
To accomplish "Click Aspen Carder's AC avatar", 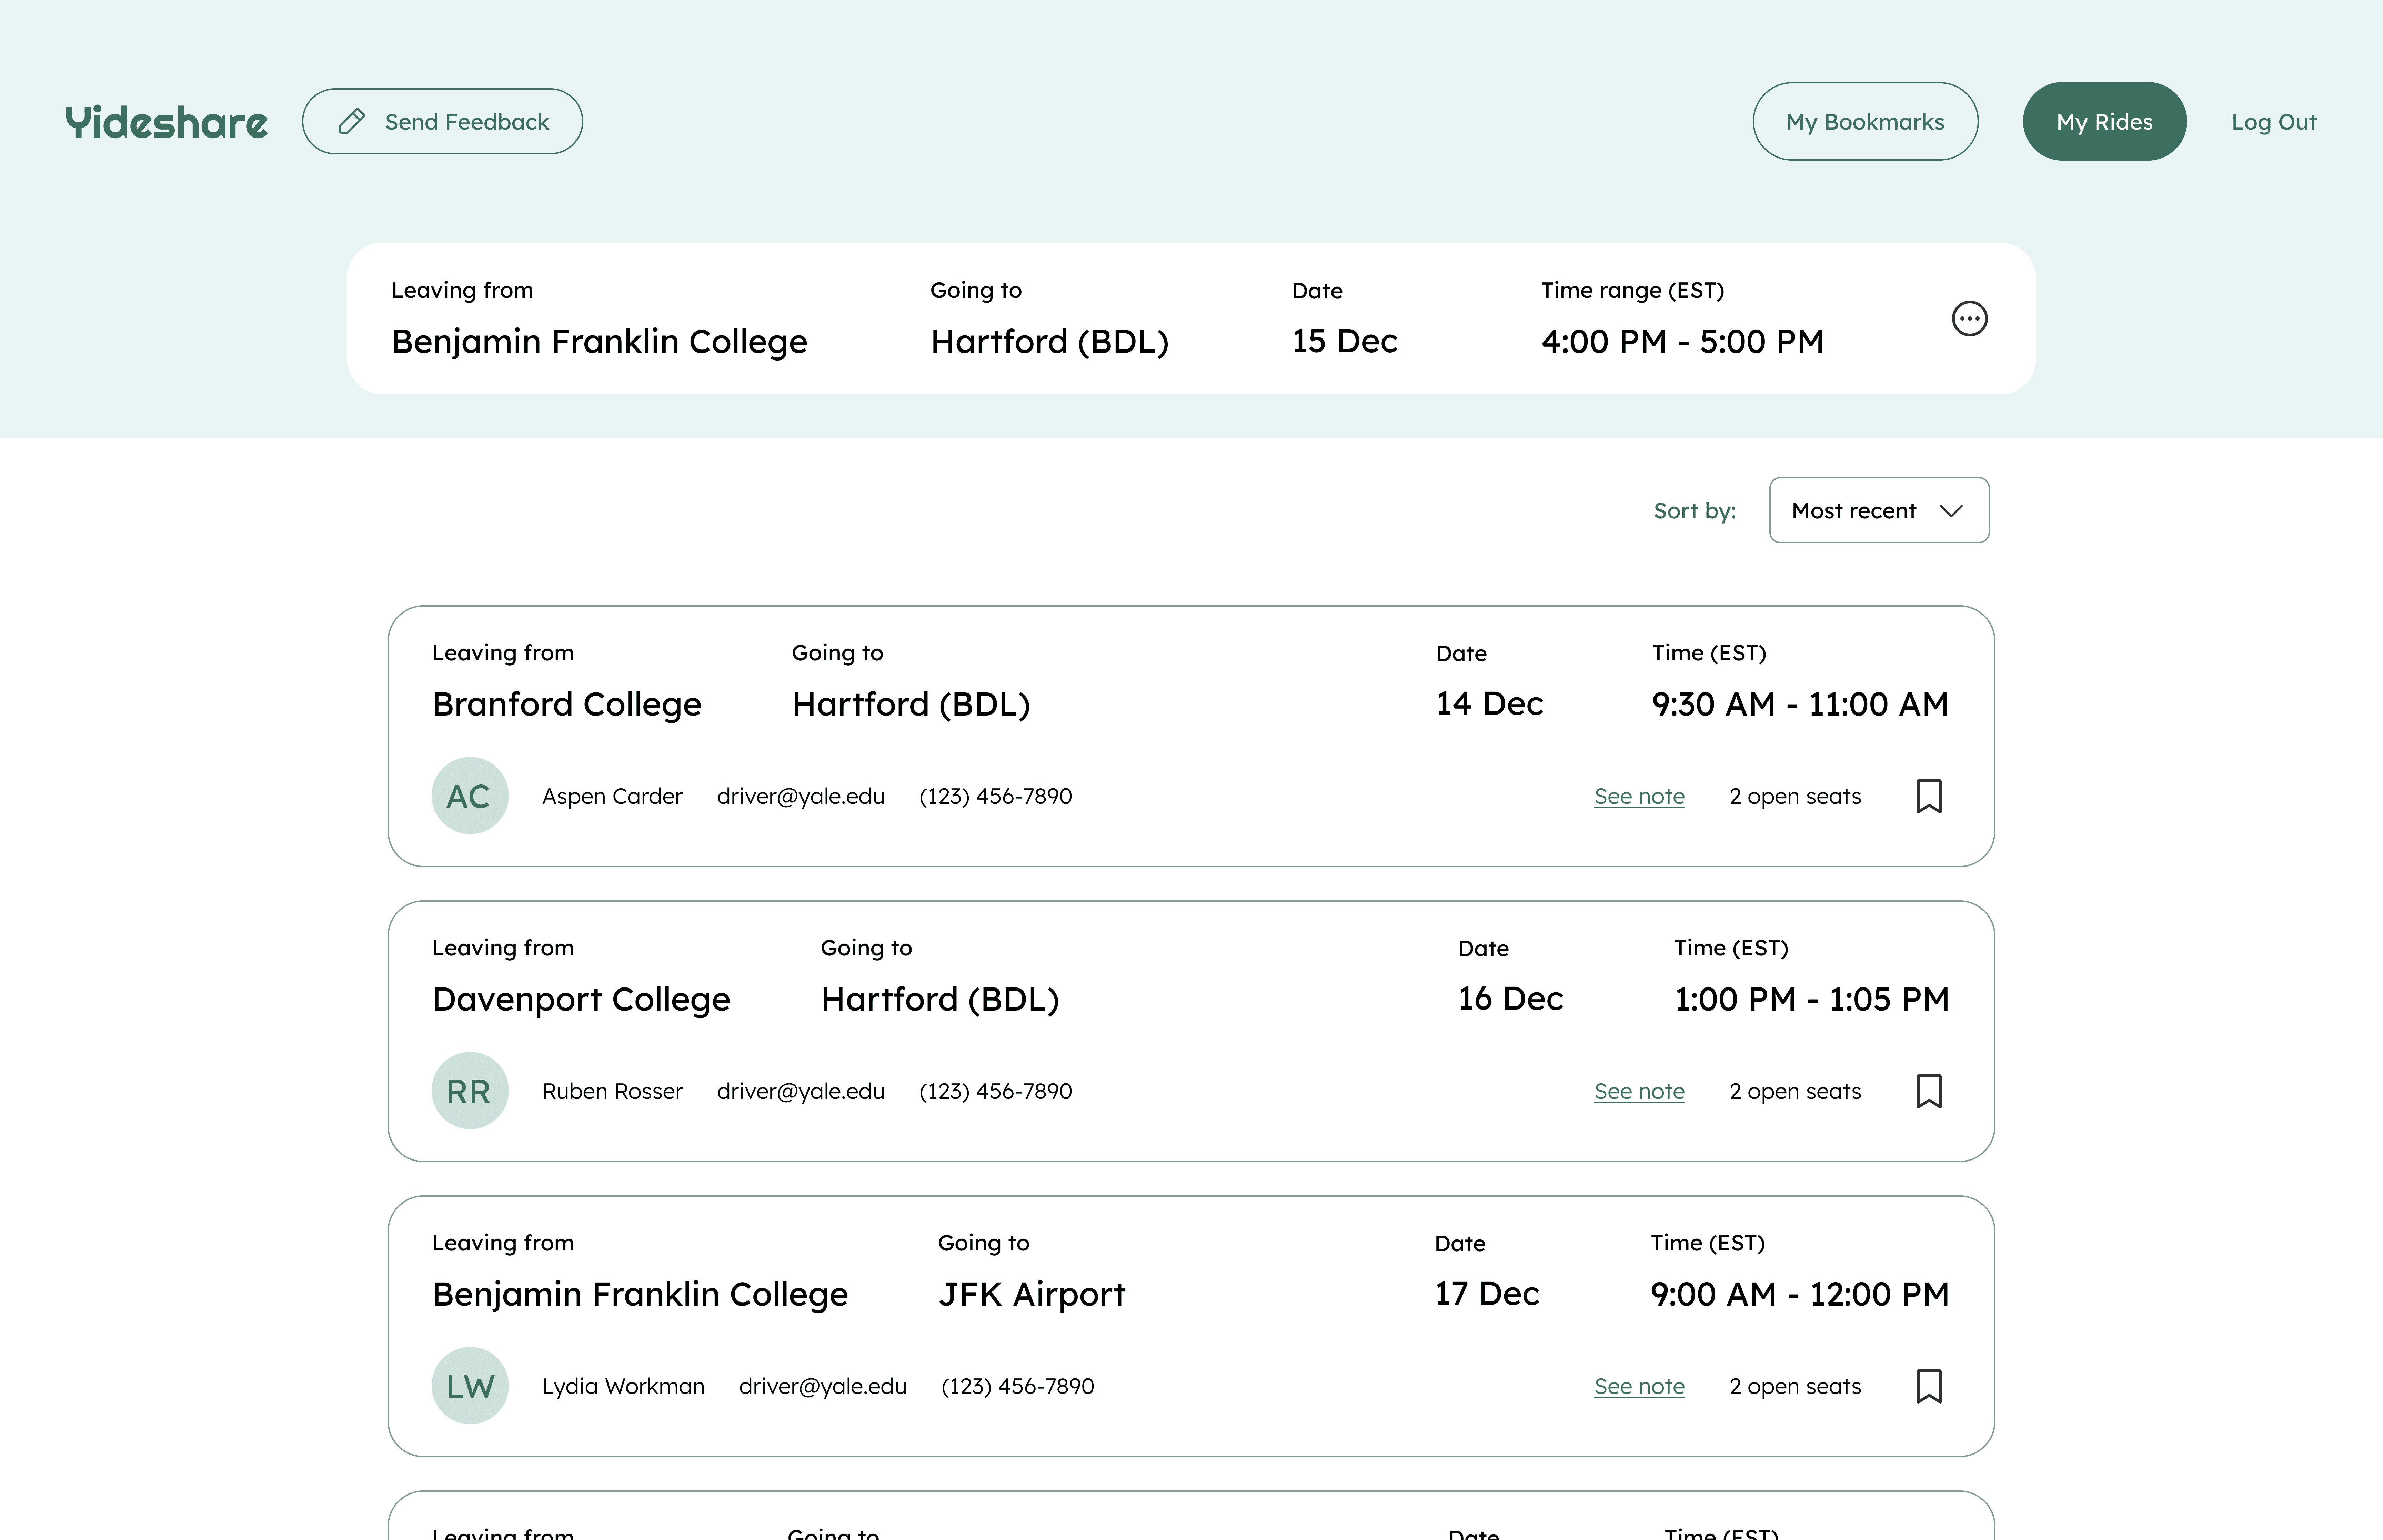I will [470, 796].
